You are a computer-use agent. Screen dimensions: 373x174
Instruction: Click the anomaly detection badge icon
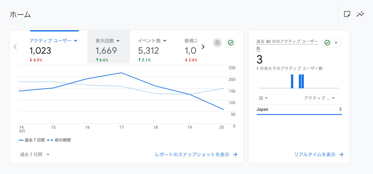click(217, 43)
